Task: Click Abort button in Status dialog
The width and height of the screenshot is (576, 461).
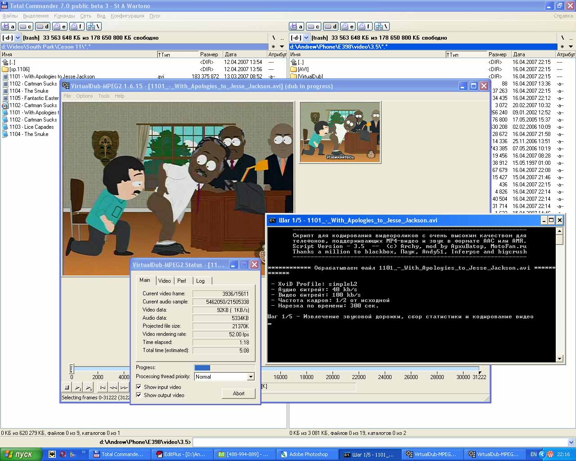Action: click(238, 393)
